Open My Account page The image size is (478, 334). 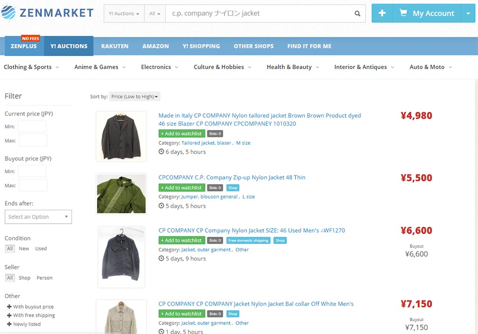[433, 14]
